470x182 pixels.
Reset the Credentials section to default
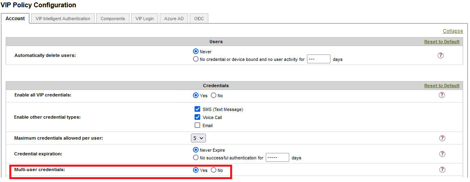pyautogui.click(x=442, y=86)
